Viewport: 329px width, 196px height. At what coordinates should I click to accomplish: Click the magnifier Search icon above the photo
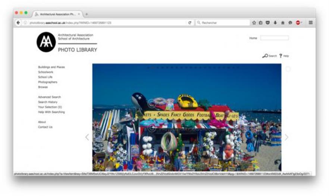pyautogui.click(x=265, y=56)
